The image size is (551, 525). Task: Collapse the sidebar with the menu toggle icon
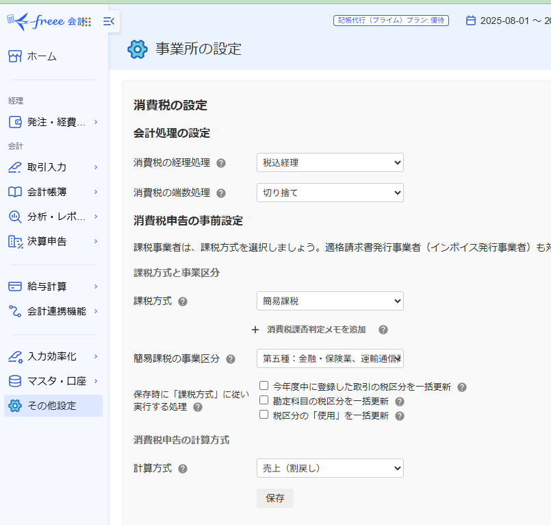point(109,21)
